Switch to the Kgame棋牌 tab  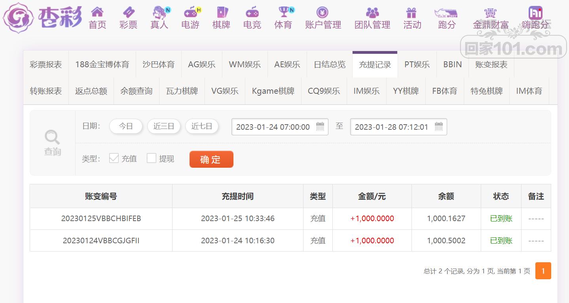coord(273,91)
